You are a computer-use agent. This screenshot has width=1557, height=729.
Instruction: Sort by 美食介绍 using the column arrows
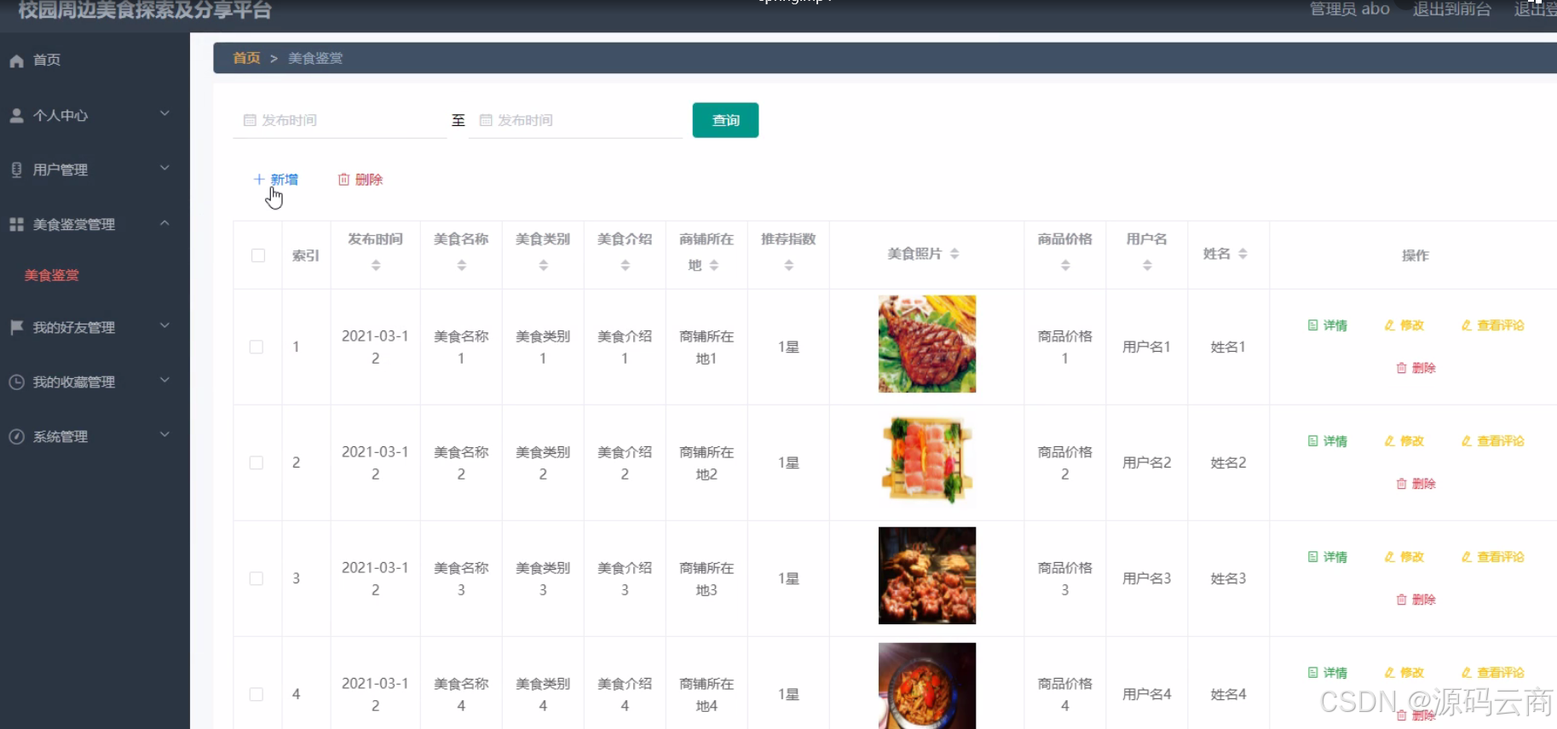625,266
